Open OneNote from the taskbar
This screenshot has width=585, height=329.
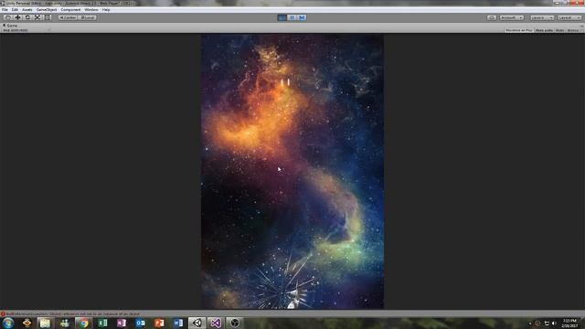[122, 323]
